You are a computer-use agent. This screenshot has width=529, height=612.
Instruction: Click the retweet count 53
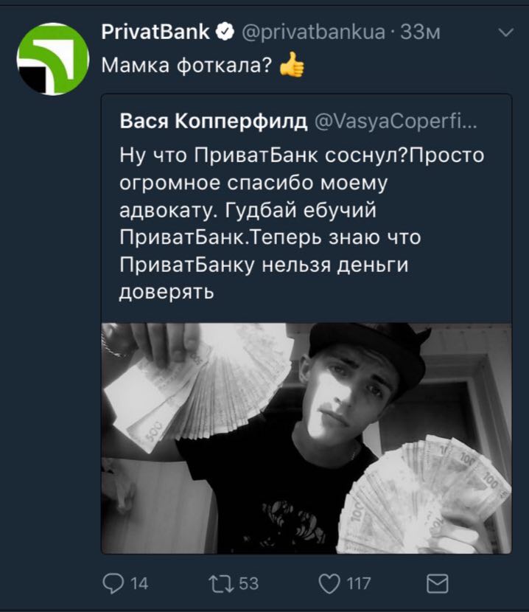(x=249, y=584)
